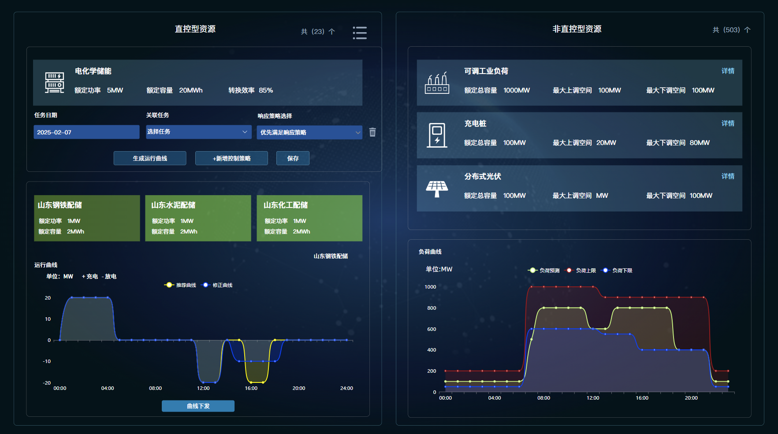Click the 电化学储能 battery storage icon

(55, 83)
